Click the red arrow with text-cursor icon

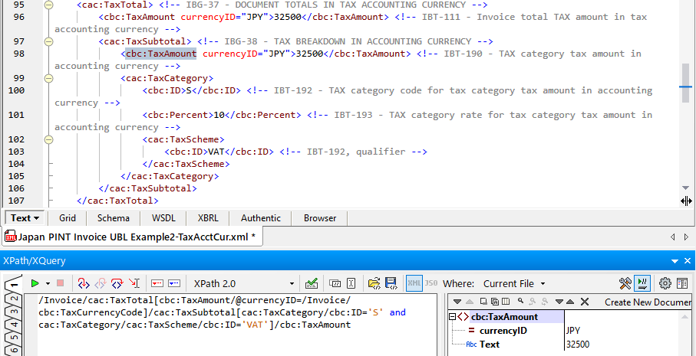pyautogui.click(x=134, y=283)
